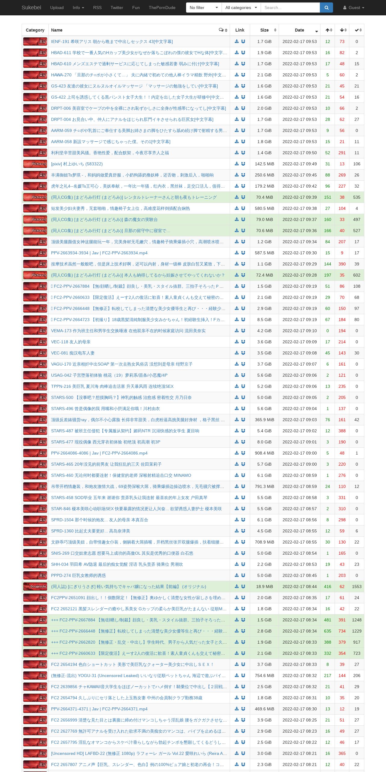Open magnet link for AARM-058 row
The height and width of the screenshot is (772, 386).
tap(243, 142)
